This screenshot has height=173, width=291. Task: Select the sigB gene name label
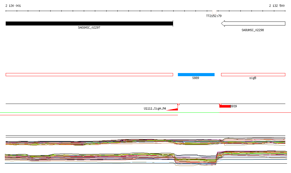coord(253,78)
